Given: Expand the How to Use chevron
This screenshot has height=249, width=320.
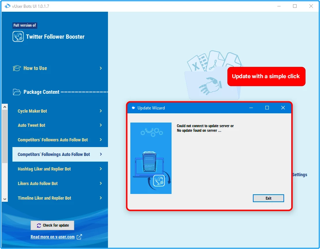Looking at the screenshot, I should pyautogui.click(x=101, y=68).
